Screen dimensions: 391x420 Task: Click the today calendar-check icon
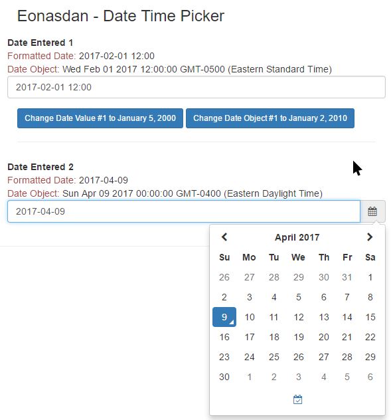click(x=297, y=399)
